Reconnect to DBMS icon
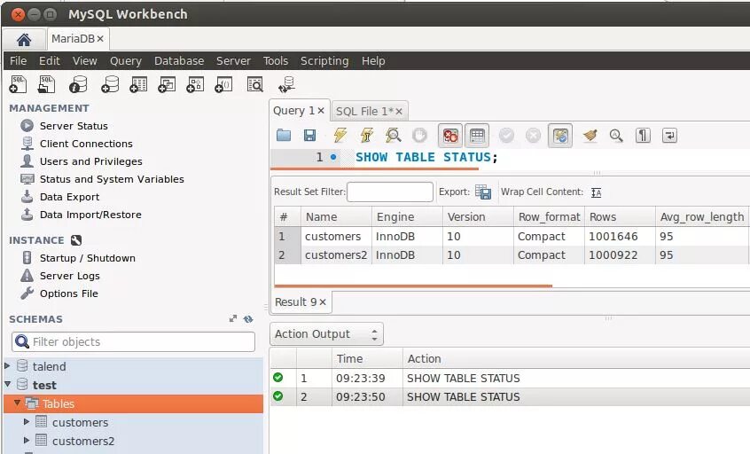Viewport: 750px width, 454px height. [x=286, y=84]
